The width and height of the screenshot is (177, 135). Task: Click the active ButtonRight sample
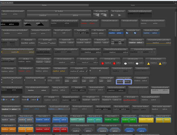pos(106,43)
